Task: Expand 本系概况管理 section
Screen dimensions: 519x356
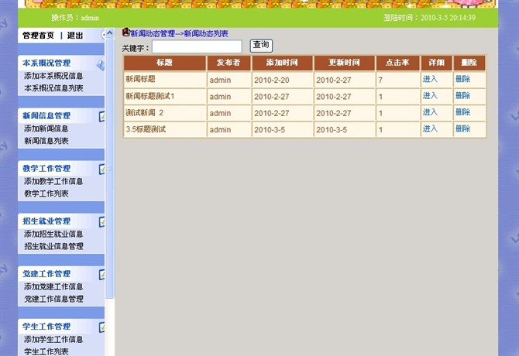Action: [46, 63]
